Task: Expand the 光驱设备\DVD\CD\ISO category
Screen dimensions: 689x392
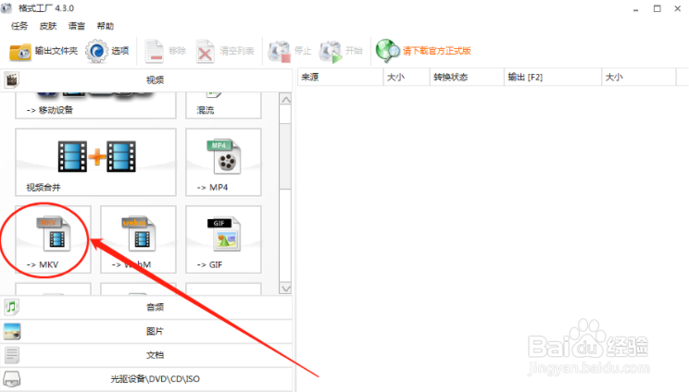Action: (x=146, y=379)
